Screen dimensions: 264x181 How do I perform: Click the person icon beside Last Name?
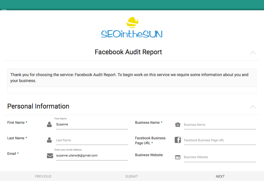click(49, 140)
